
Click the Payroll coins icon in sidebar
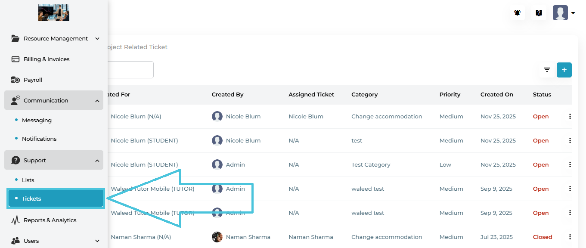tap(16, 80)
